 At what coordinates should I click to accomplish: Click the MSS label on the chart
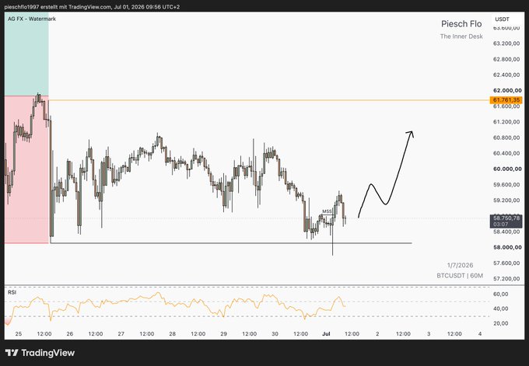point(327,211)
